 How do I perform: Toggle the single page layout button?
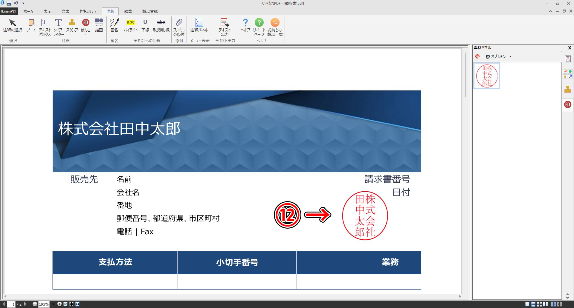point(527,304)
